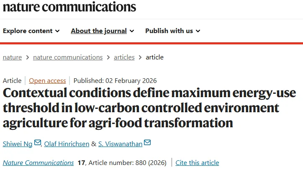Expand the Explore content chevron
Screen dimensions: 303x170
click(x=57, y=31)
